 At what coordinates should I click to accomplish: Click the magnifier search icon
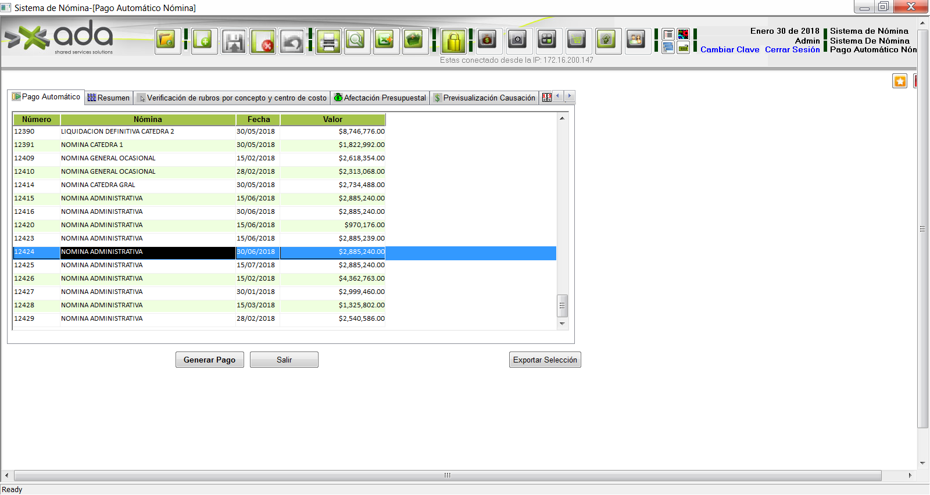(356, 41)
